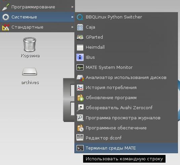Click the MATE terminal prompt icon
The height and width of the screenshot is (165, 180).
point(80,148)
